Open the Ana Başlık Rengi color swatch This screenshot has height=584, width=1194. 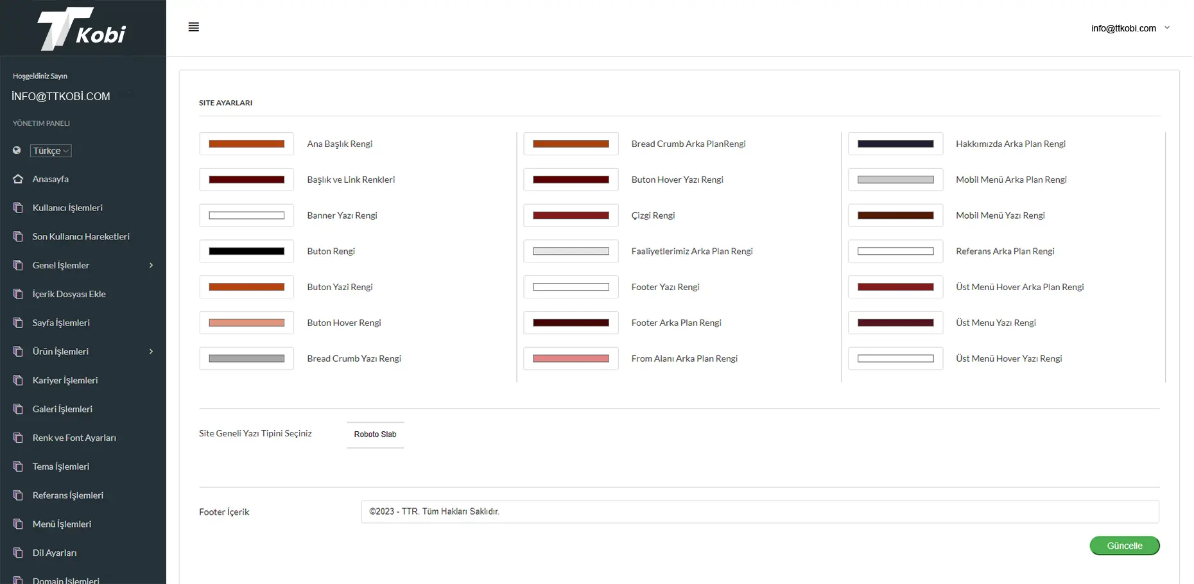(x=247, y=144)
